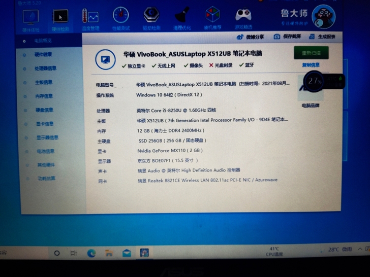Click Nvidia GeForce MX110 graphics text
This screenshot has height=277, width=370.
pyautogui.click(x=170, y=151)
